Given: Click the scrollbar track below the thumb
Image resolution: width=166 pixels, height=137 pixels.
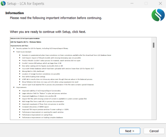Looking at the screenshot, I should pos(154,84).
